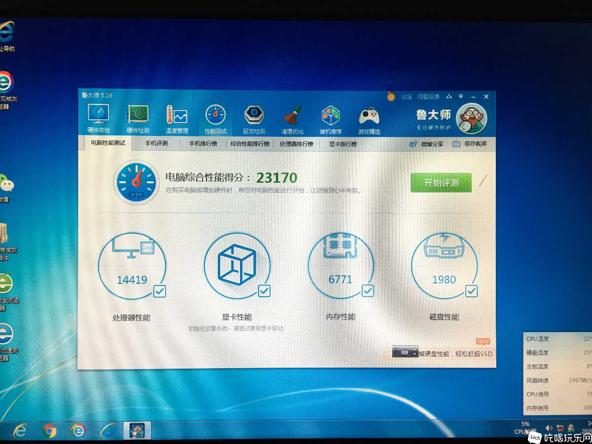Click CPU使用 row in monitor widget

point(558,394)
